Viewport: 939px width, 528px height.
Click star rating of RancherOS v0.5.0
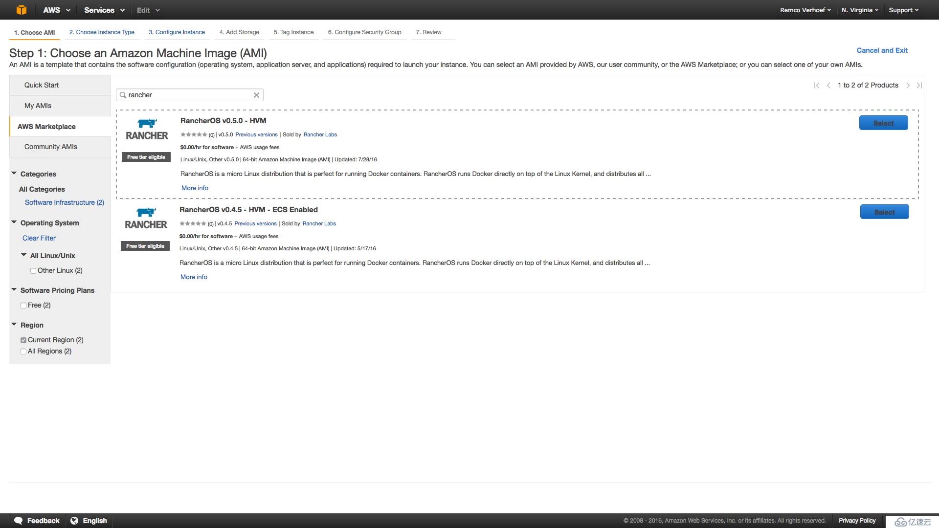194,134
